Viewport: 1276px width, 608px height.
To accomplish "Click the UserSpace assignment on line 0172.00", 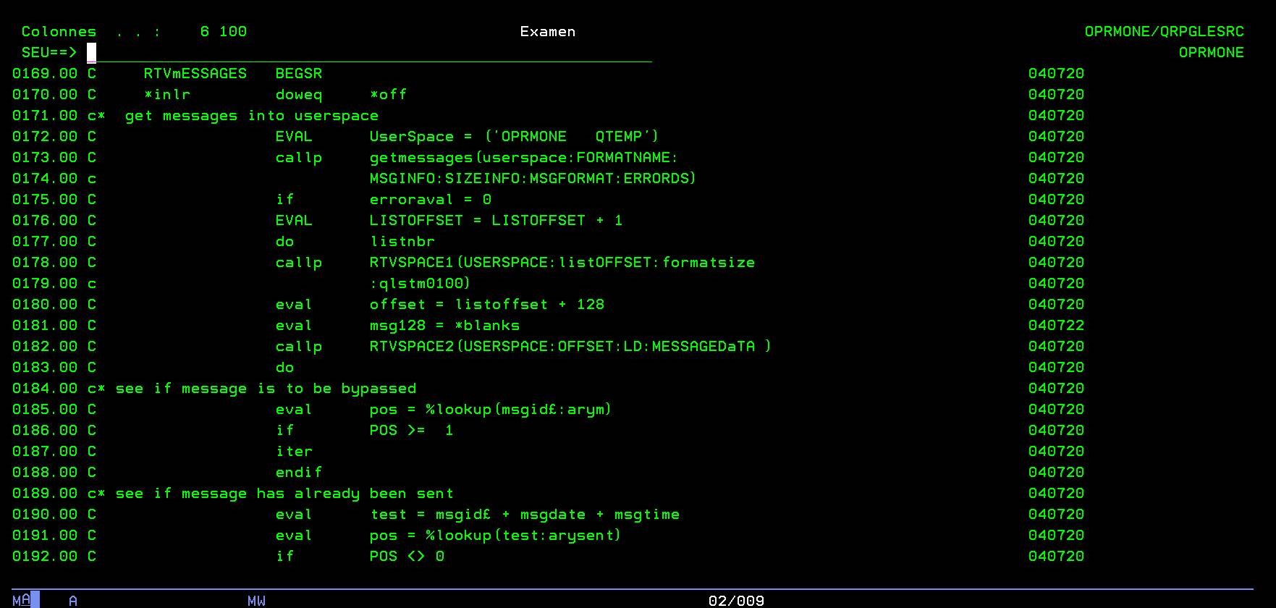I will 513,137.
